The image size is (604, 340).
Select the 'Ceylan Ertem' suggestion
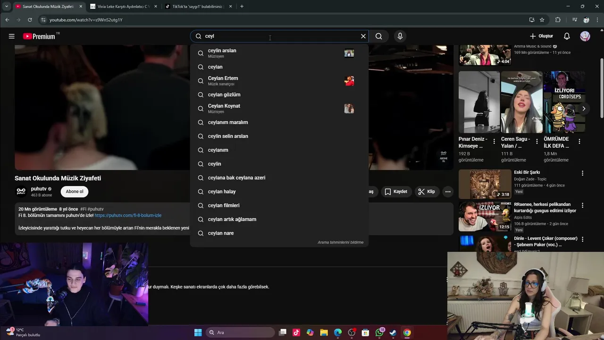click(x=279, y=81)
